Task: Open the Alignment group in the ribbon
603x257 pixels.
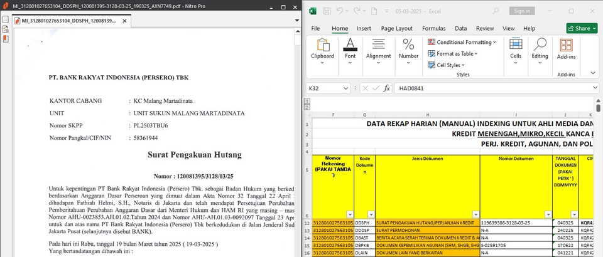Action: pos(378,52)
